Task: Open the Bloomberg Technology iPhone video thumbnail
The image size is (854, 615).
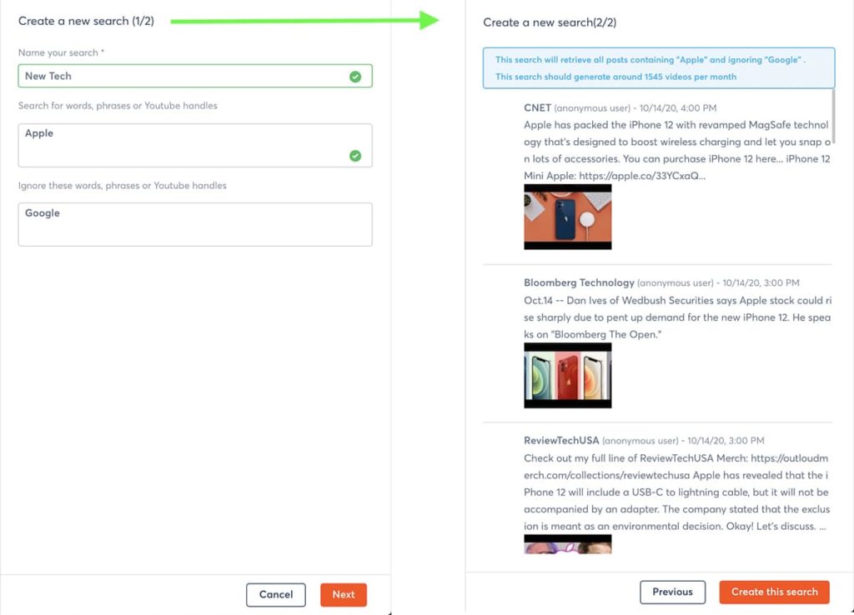Action: [x=567, y=375]
